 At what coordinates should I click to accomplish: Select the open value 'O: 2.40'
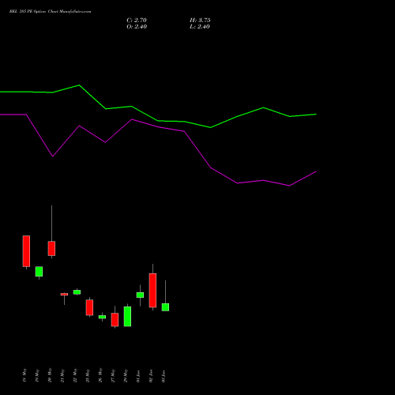tap(137, 27)
